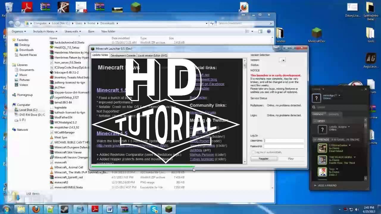Click the Username input field
381x214 pixels.
[x=284, y=141]
